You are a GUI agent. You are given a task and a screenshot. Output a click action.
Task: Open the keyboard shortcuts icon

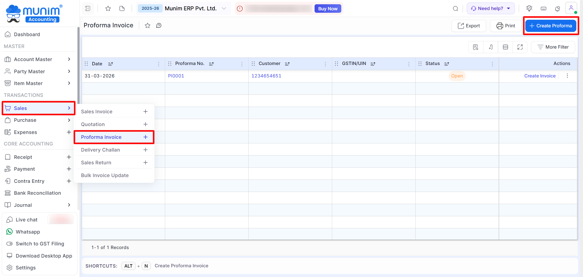click(544, 9)
